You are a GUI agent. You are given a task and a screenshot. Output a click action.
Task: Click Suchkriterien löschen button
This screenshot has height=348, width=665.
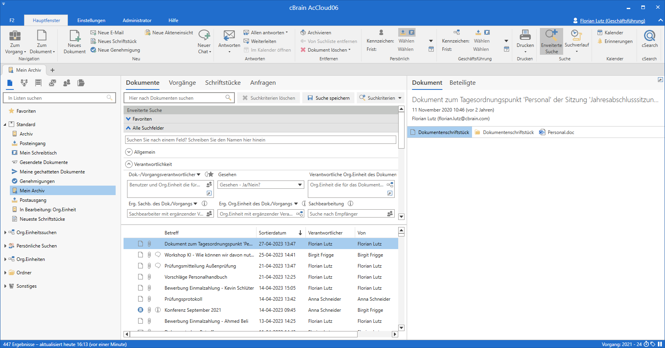(x=269, y=98)
